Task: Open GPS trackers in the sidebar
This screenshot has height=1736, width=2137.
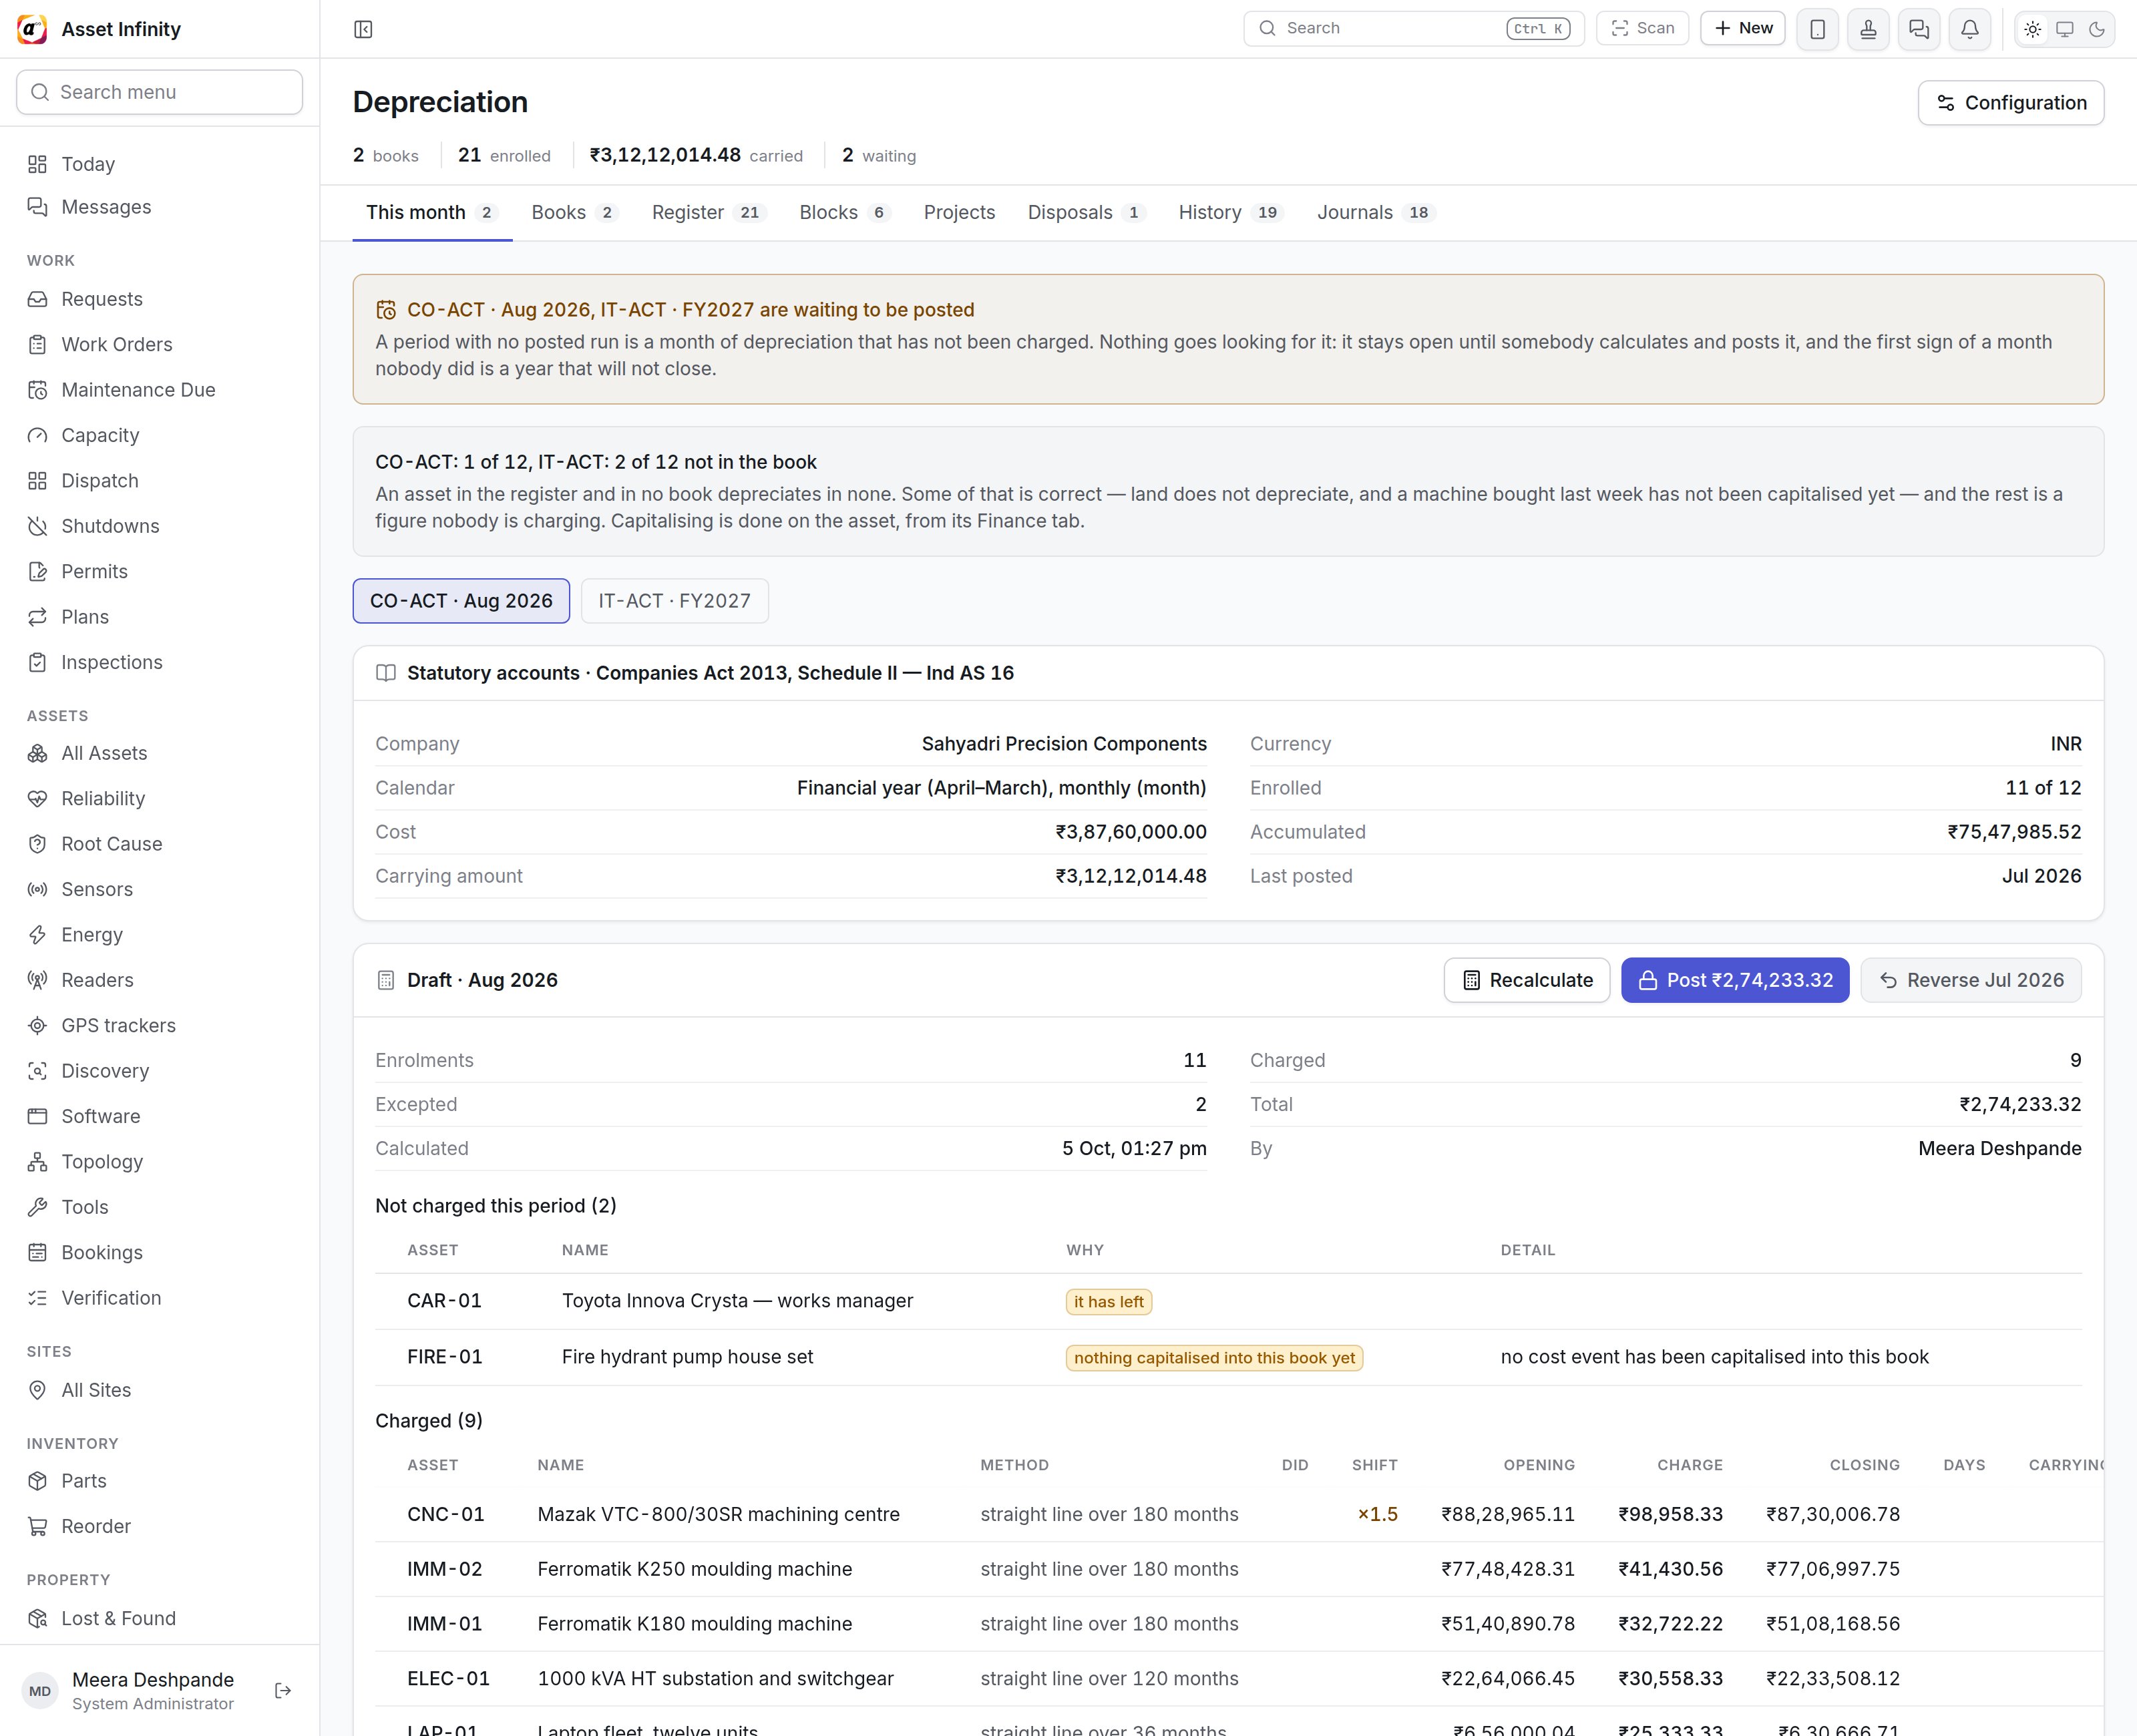Action: 160,1025
